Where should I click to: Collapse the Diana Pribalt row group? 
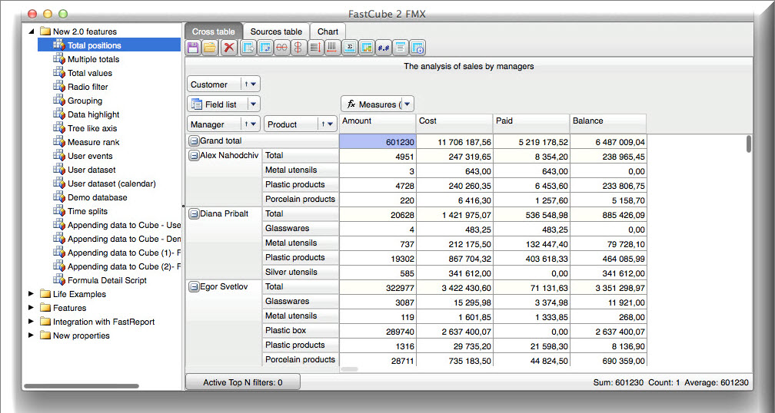(195, 214)
